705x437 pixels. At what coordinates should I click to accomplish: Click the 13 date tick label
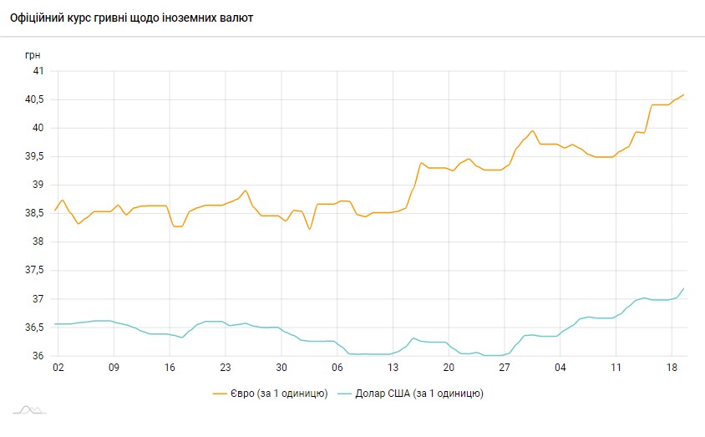tap(393, 367)
